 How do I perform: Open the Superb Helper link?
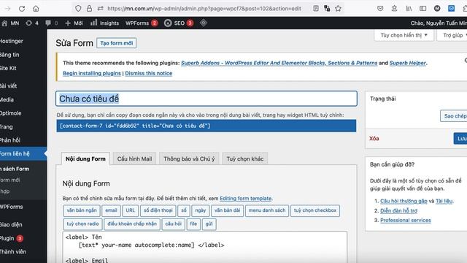click(408, 63)
